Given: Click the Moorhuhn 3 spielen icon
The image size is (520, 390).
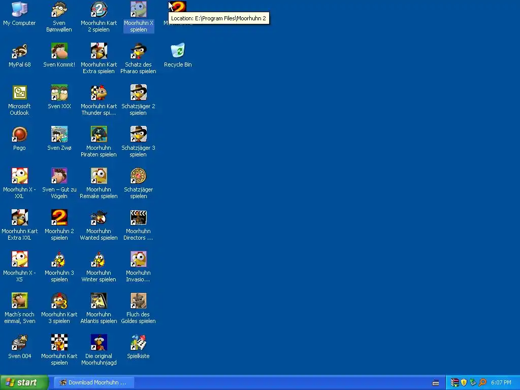Looking at the screenshot, I should tap(59, 259).
